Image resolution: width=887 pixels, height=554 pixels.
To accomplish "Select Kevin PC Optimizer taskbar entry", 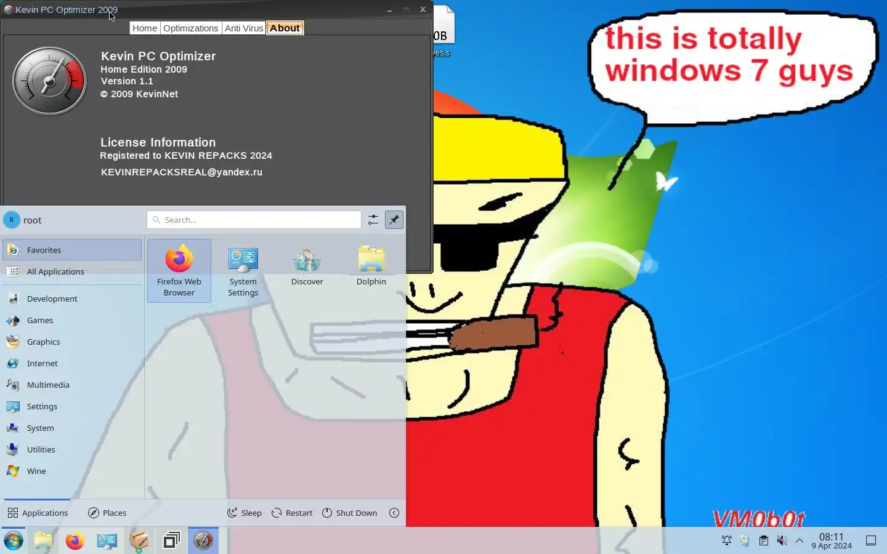I will pyautogui.click(x=203, y=541).
